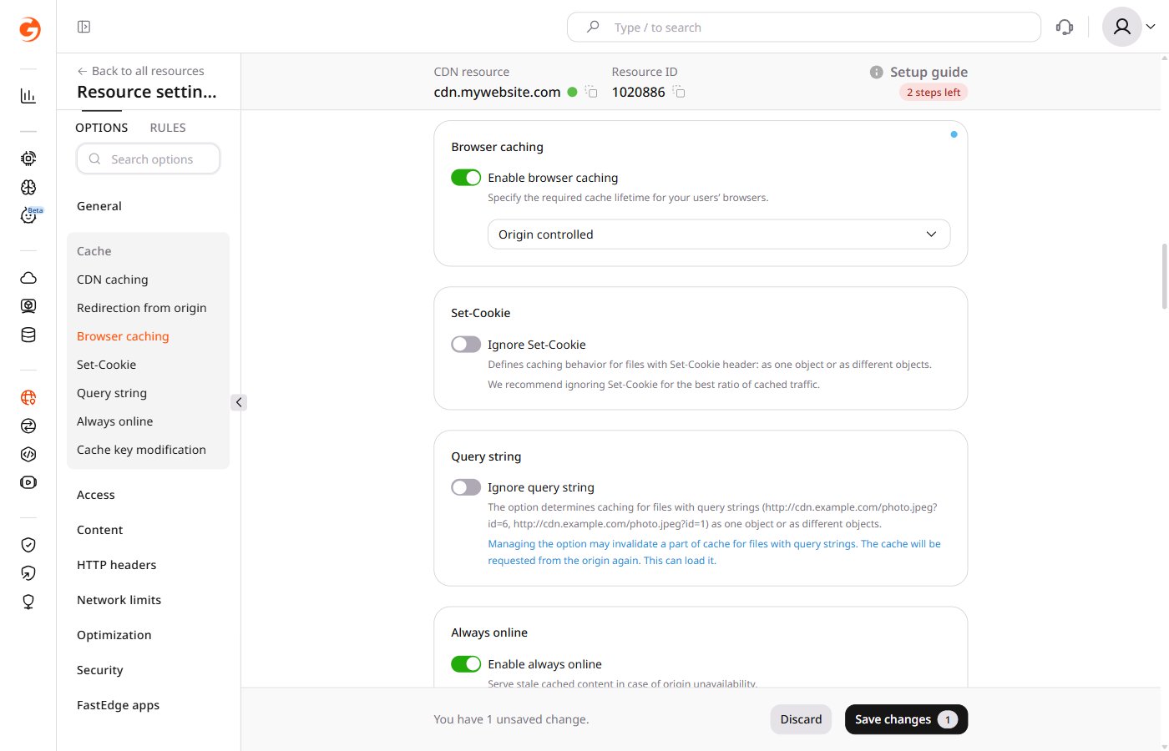Open the shield arrow sidebar icon

[28, 573]
